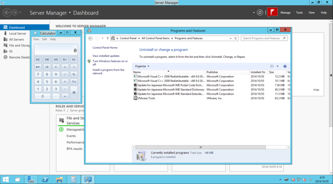Click the multiply key in Calculator
333x184 pixels.
click(65, 81)
